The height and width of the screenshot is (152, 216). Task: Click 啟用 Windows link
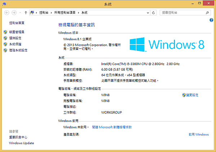pyautogui.click(x=198, y=134)
